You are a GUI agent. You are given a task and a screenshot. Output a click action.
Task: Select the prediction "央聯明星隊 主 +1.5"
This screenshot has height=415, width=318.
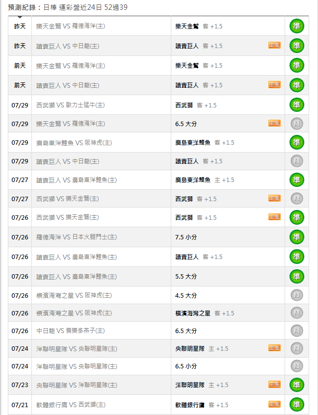coord(202,349)
